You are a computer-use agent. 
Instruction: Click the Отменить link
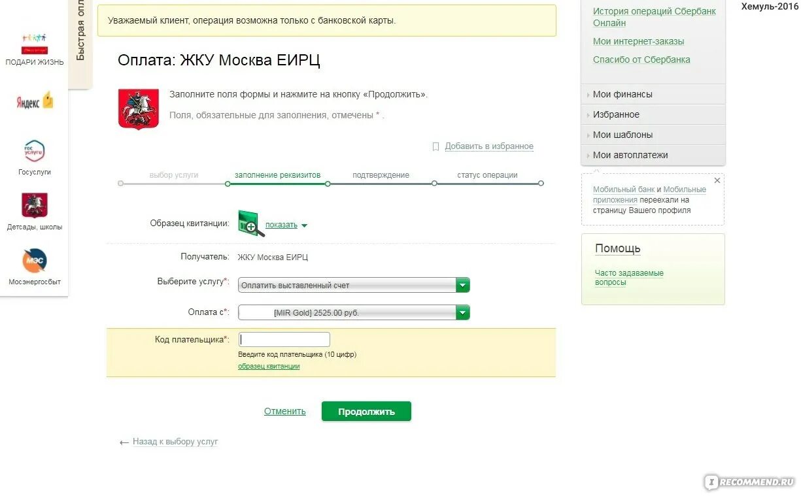click(x=285, y=411)
